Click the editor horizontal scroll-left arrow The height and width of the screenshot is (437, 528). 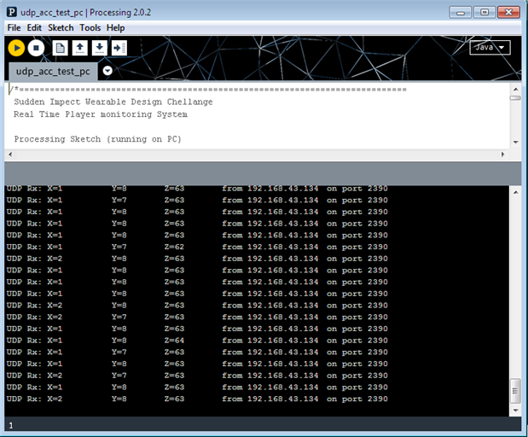[10, 154]
